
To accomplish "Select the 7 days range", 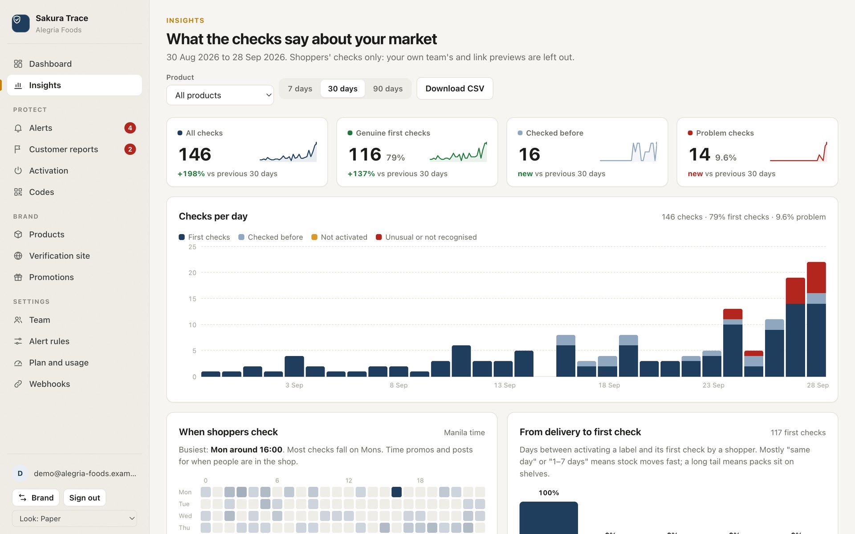I will pyautogui.click(x=300, y=89).
